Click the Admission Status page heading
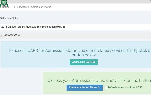The image size is (151, 95). click(x=10, y=18)
